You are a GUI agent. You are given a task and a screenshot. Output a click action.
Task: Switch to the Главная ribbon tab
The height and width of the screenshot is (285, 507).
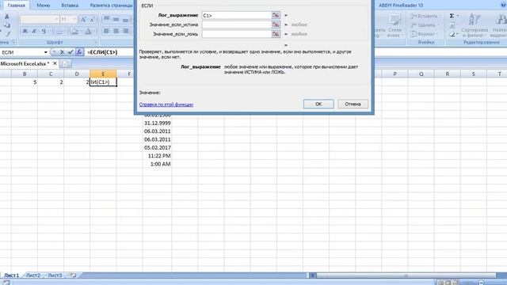pyautogui.click(x=16, y=6)
